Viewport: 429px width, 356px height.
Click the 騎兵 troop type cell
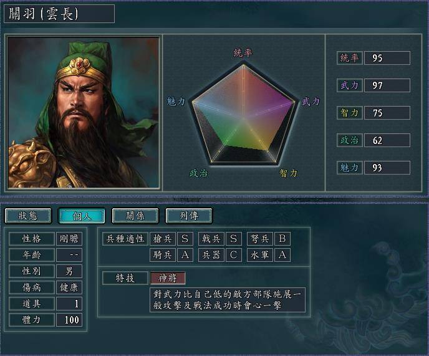pos(163,255)
